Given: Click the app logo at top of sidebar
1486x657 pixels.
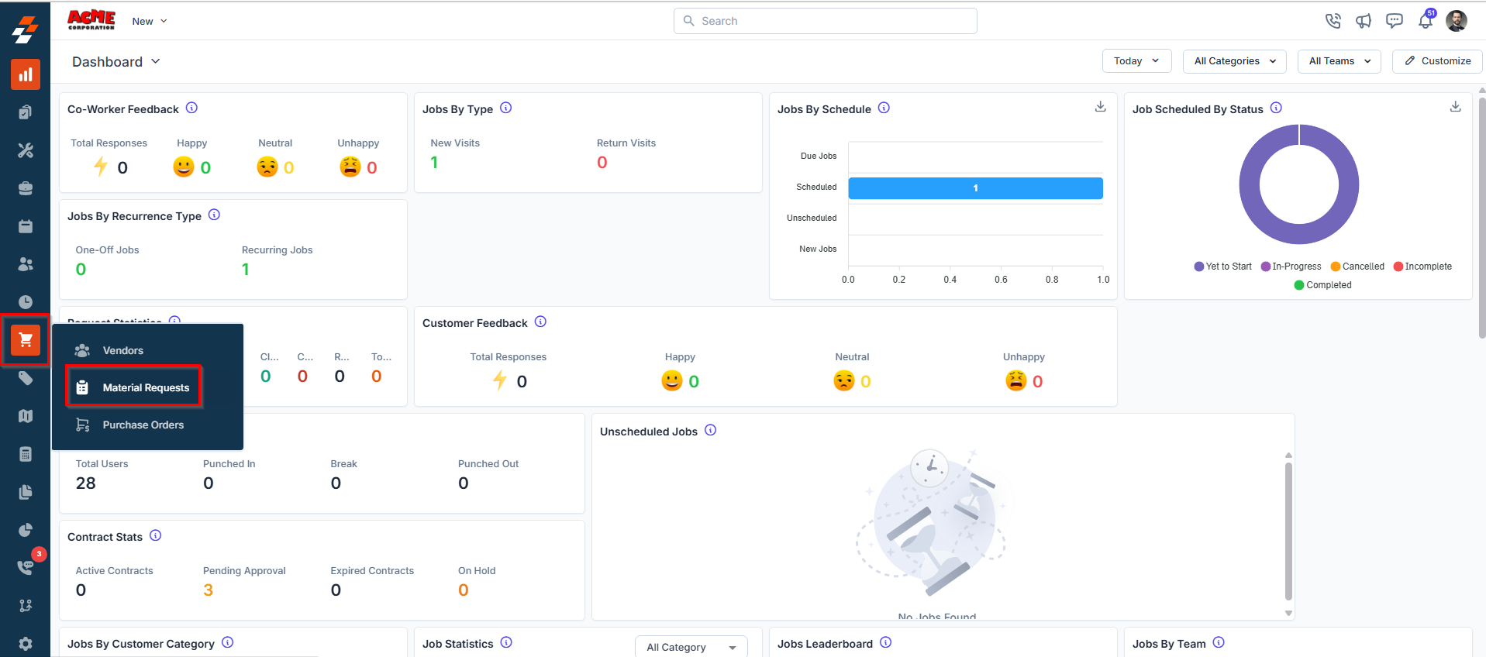Looking at the screenshot, I should point(25,29).
